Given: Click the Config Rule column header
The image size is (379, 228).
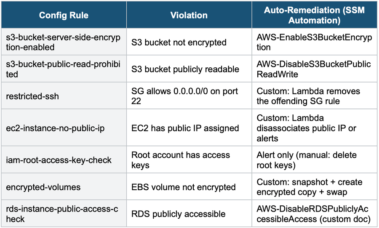Looking at the screenshot, I should (x=64, y=15).
